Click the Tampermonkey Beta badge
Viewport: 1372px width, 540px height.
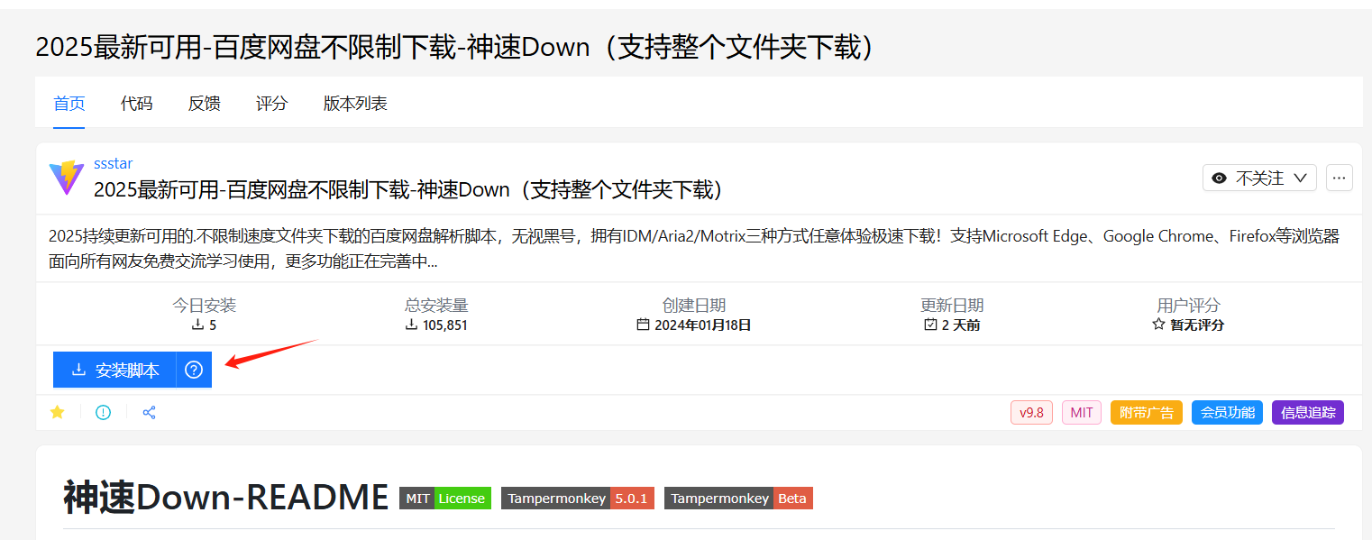tap(738, 499)
